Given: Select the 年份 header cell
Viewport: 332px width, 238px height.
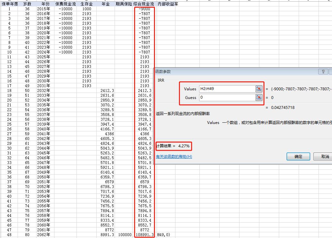Looking at the screenshot, I should tap(45, 4).
